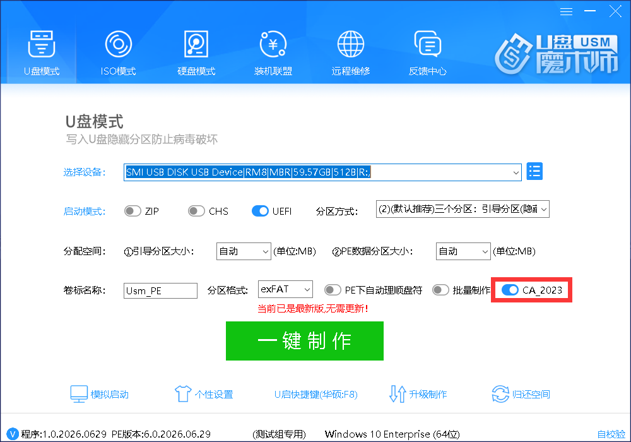Viewport: 631px width, 442px height.
Task: Click the 升级制作 link text
Action: [x=428, y=394]
